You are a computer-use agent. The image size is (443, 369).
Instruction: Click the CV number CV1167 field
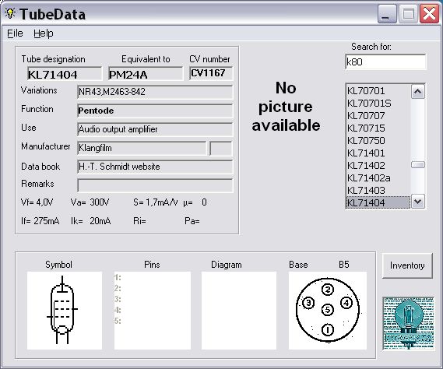pyautogui.click(x=211, y=73)
